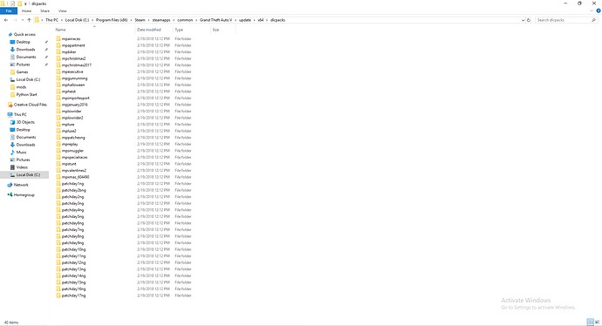
Task: Expand the ribbon with the chevron
Action: pos(592,10)
